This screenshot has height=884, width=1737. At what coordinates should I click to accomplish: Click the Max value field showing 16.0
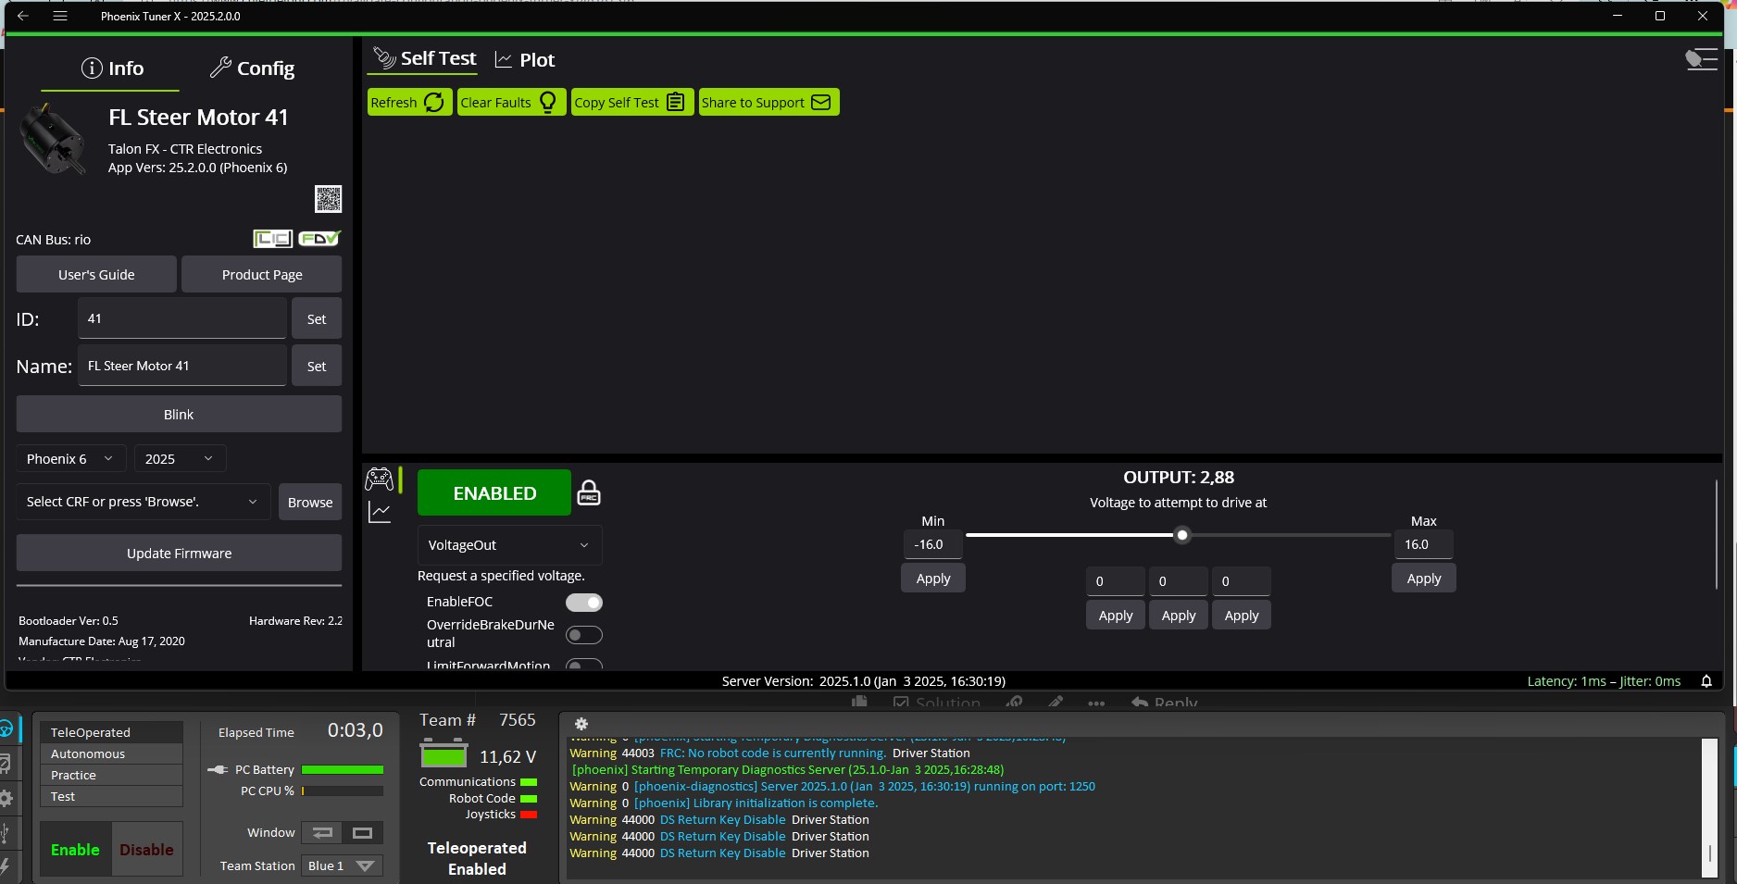[x=1423, y=544]
